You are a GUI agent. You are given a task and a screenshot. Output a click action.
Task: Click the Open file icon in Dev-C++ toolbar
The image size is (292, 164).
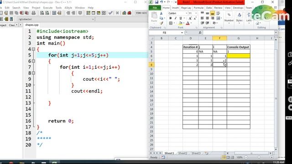coord(6,13)
